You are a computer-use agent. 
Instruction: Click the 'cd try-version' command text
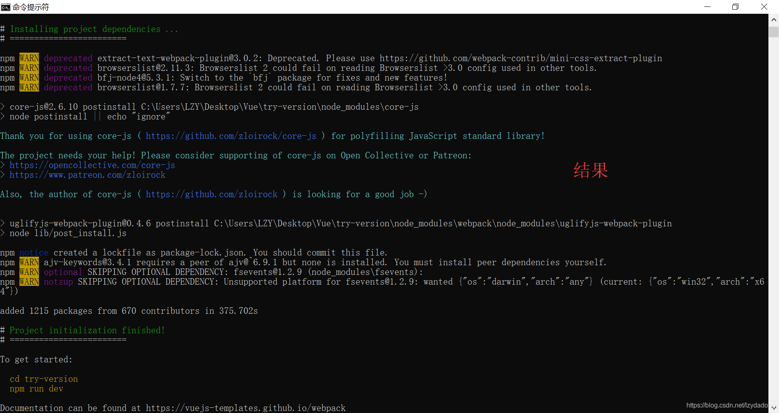click(44, 379)
